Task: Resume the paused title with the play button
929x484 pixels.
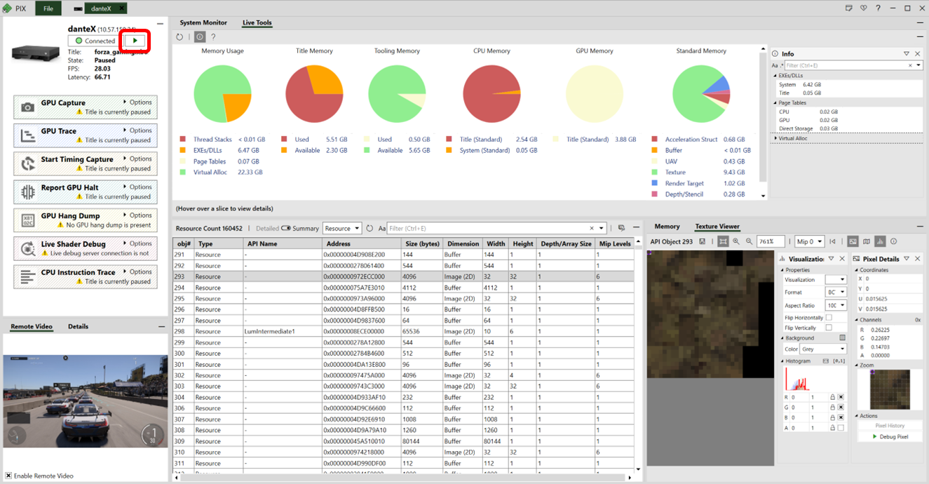Action: pos(135,41)
